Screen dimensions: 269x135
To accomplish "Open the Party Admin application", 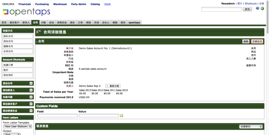I will pyautogui.click(x=79, y=4).
